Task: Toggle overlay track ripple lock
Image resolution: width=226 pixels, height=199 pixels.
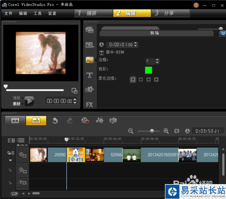Action: (10, 170)
